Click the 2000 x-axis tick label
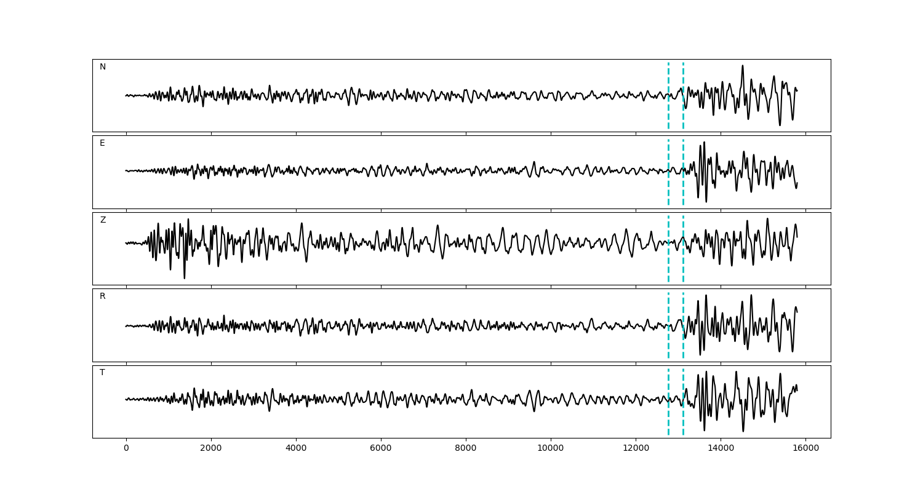The width and height of the screenshot is (923, 492). (x=211, y=449)
